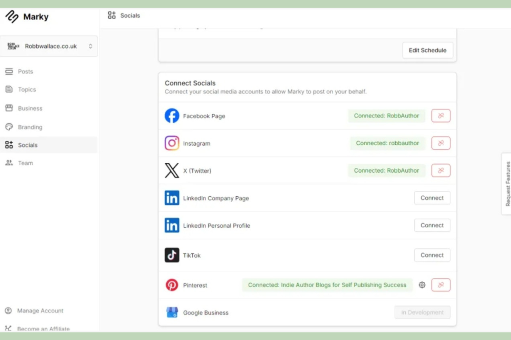Select Branding in the sidebar

click(30, 127)
